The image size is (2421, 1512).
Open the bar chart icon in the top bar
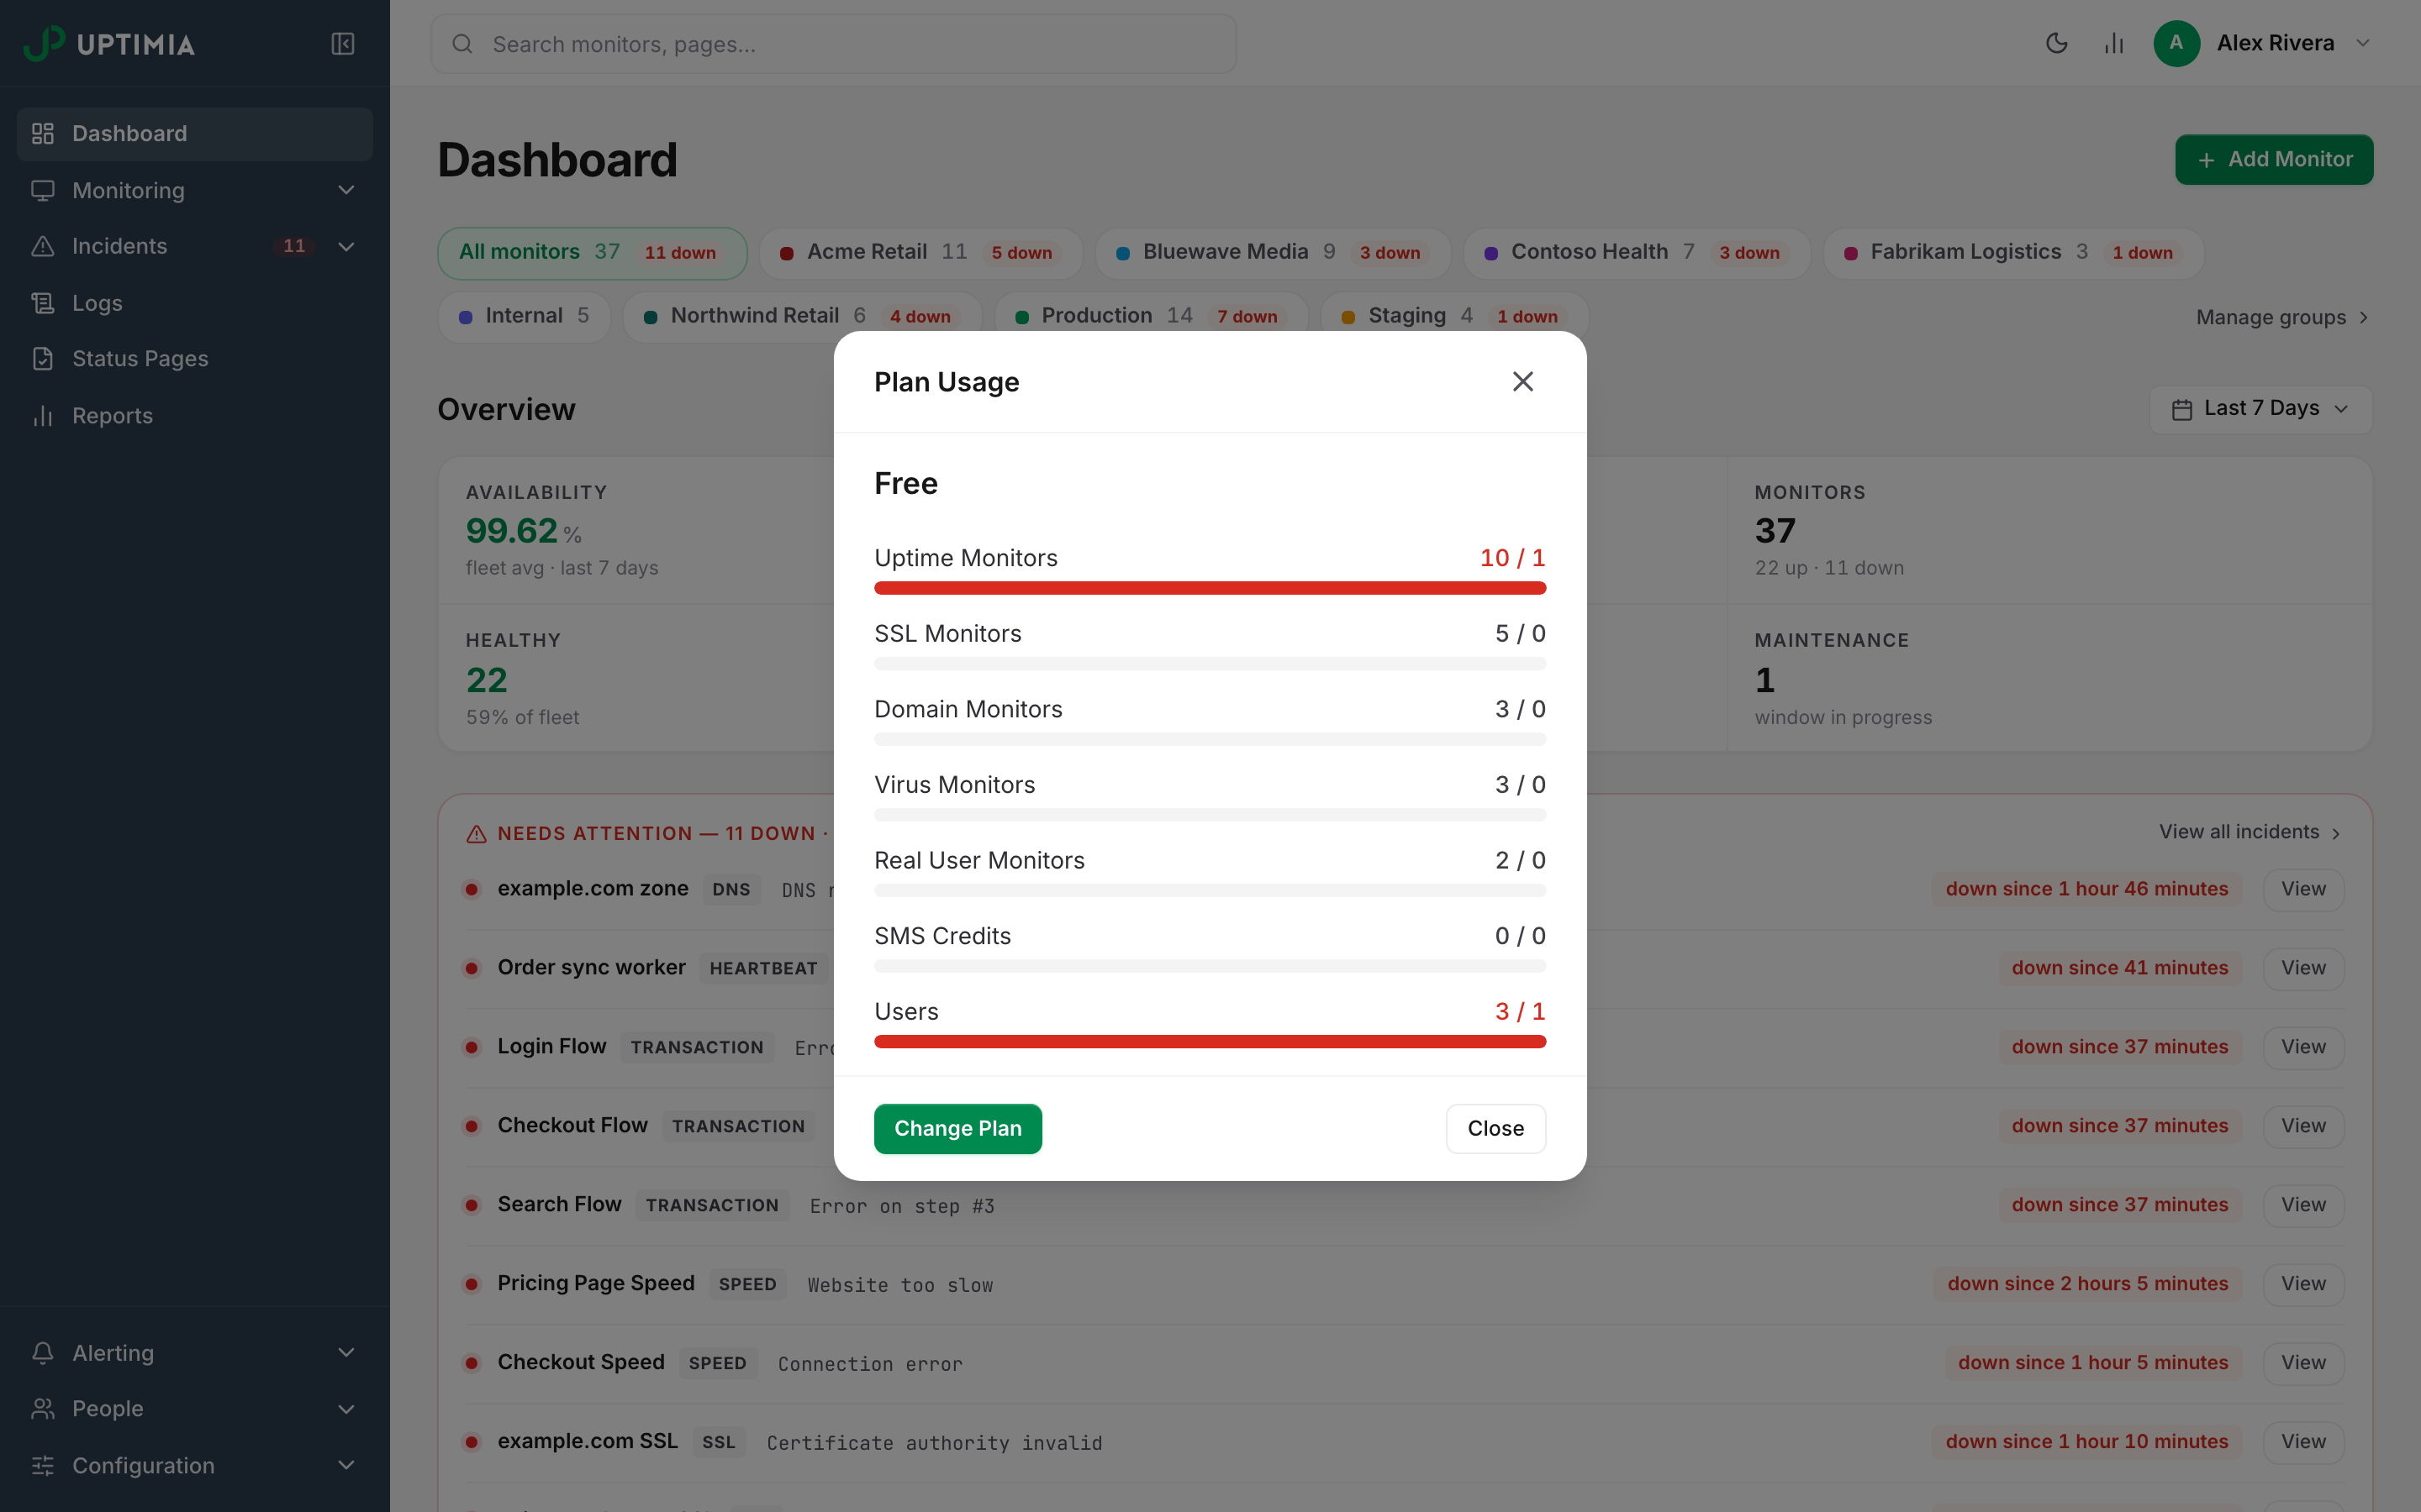coord(2114,43)
